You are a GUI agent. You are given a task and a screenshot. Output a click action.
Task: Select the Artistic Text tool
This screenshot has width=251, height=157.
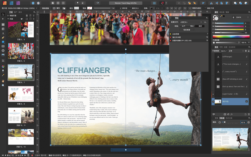click(3, 33)
